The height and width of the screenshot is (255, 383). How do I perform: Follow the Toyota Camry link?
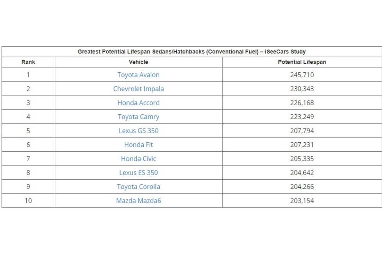138,117
